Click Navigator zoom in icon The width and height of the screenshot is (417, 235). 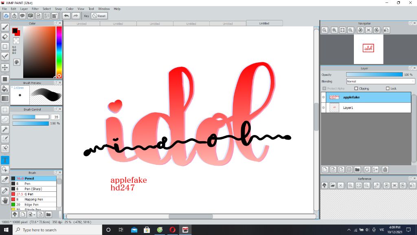pos(334,30)
